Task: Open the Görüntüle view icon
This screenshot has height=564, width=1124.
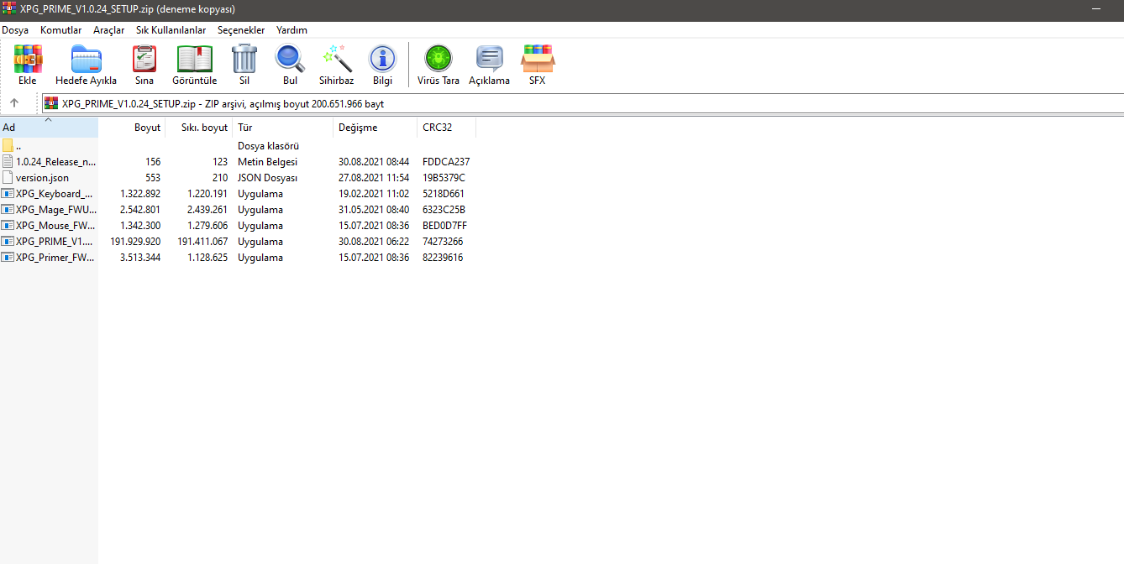Action: [194, 60]
